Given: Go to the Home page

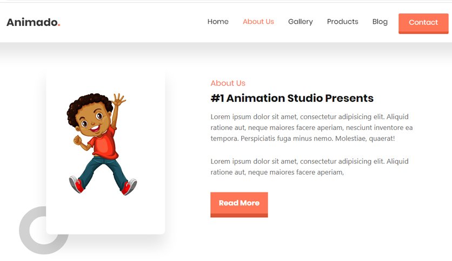Looking at the screenshot, I should [x=218, y=22].
